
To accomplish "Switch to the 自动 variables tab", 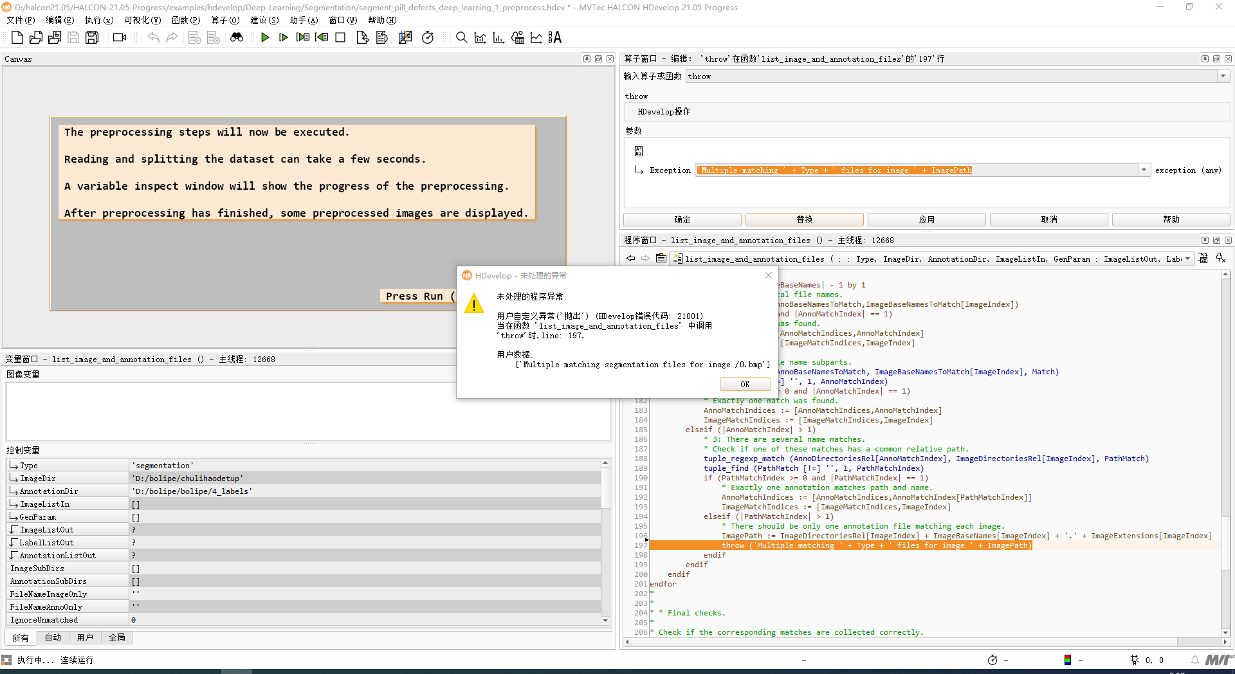I will click(x=53, y=637).
